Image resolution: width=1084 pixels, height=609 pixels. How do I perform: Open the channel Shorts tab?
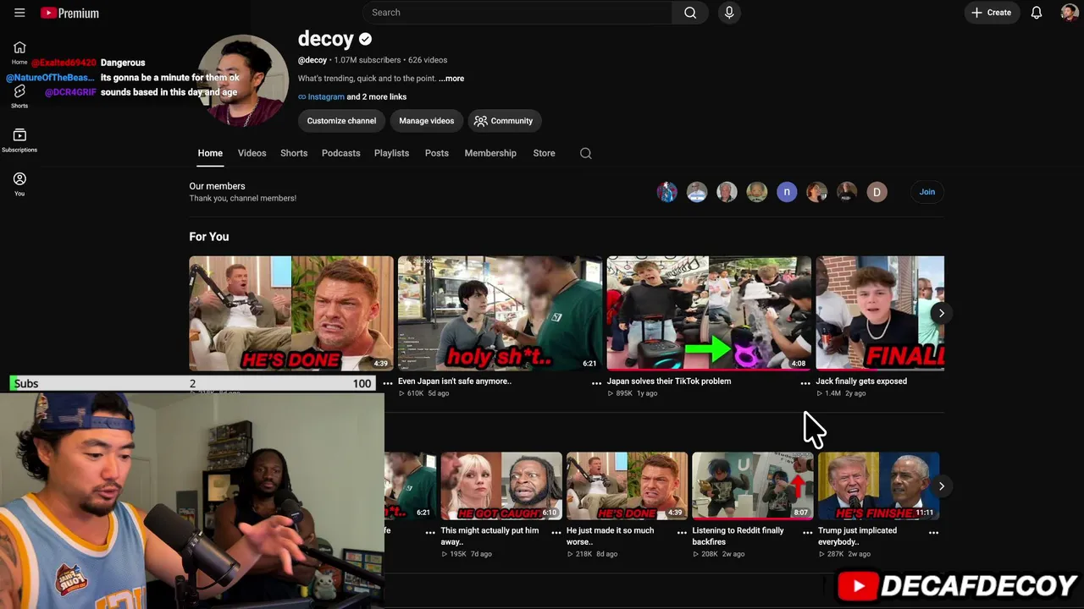[294, 153]
